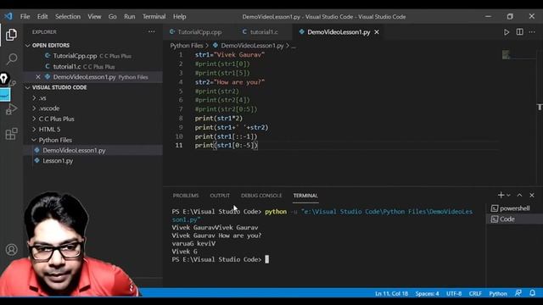Switch to the Problems panel tab
This screenshot has height=305, width=543.
click(x=186, y=196)
